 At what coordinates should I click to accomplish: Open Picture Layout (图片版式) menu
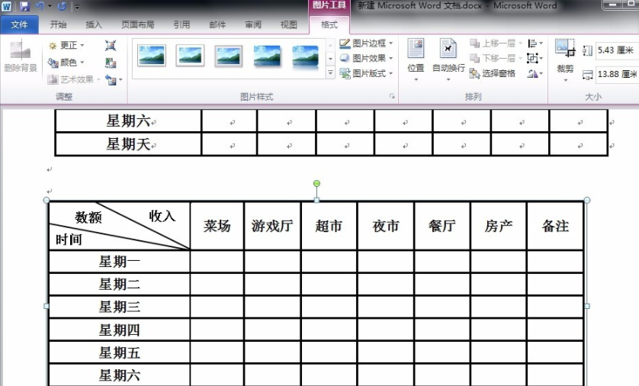[366, 73]
